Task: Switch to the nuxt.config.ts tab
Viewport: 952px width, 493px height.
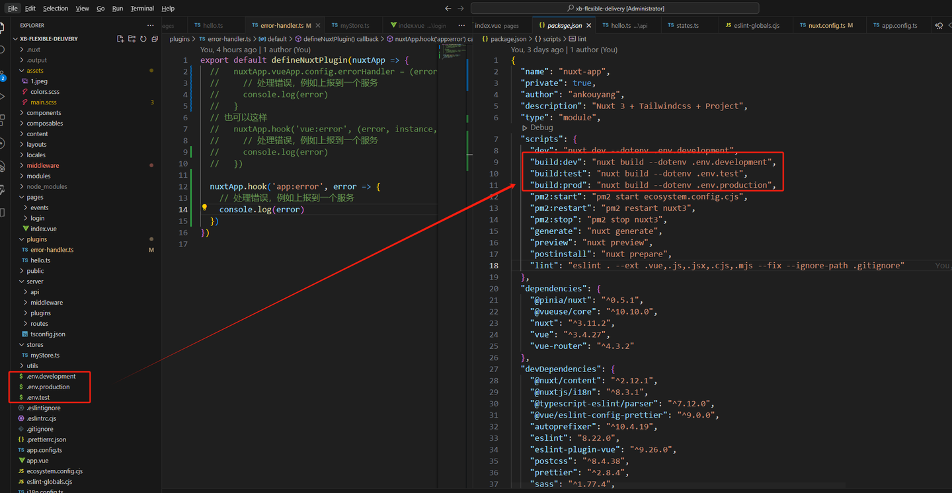Action: point(826,25)
